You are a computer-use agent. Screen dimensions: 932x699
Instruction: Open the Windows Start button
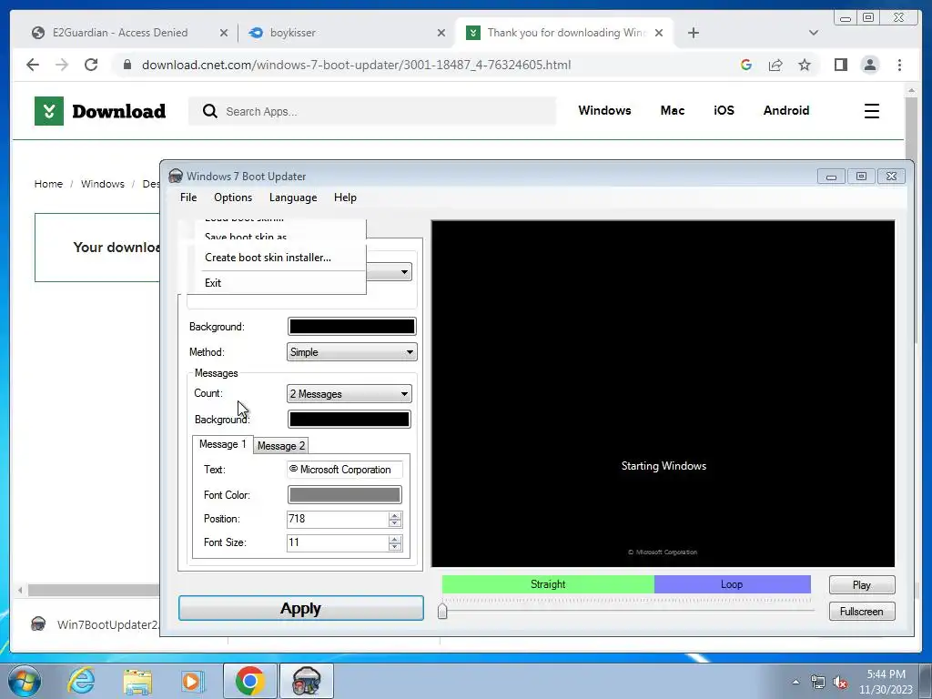coord(25,681)
